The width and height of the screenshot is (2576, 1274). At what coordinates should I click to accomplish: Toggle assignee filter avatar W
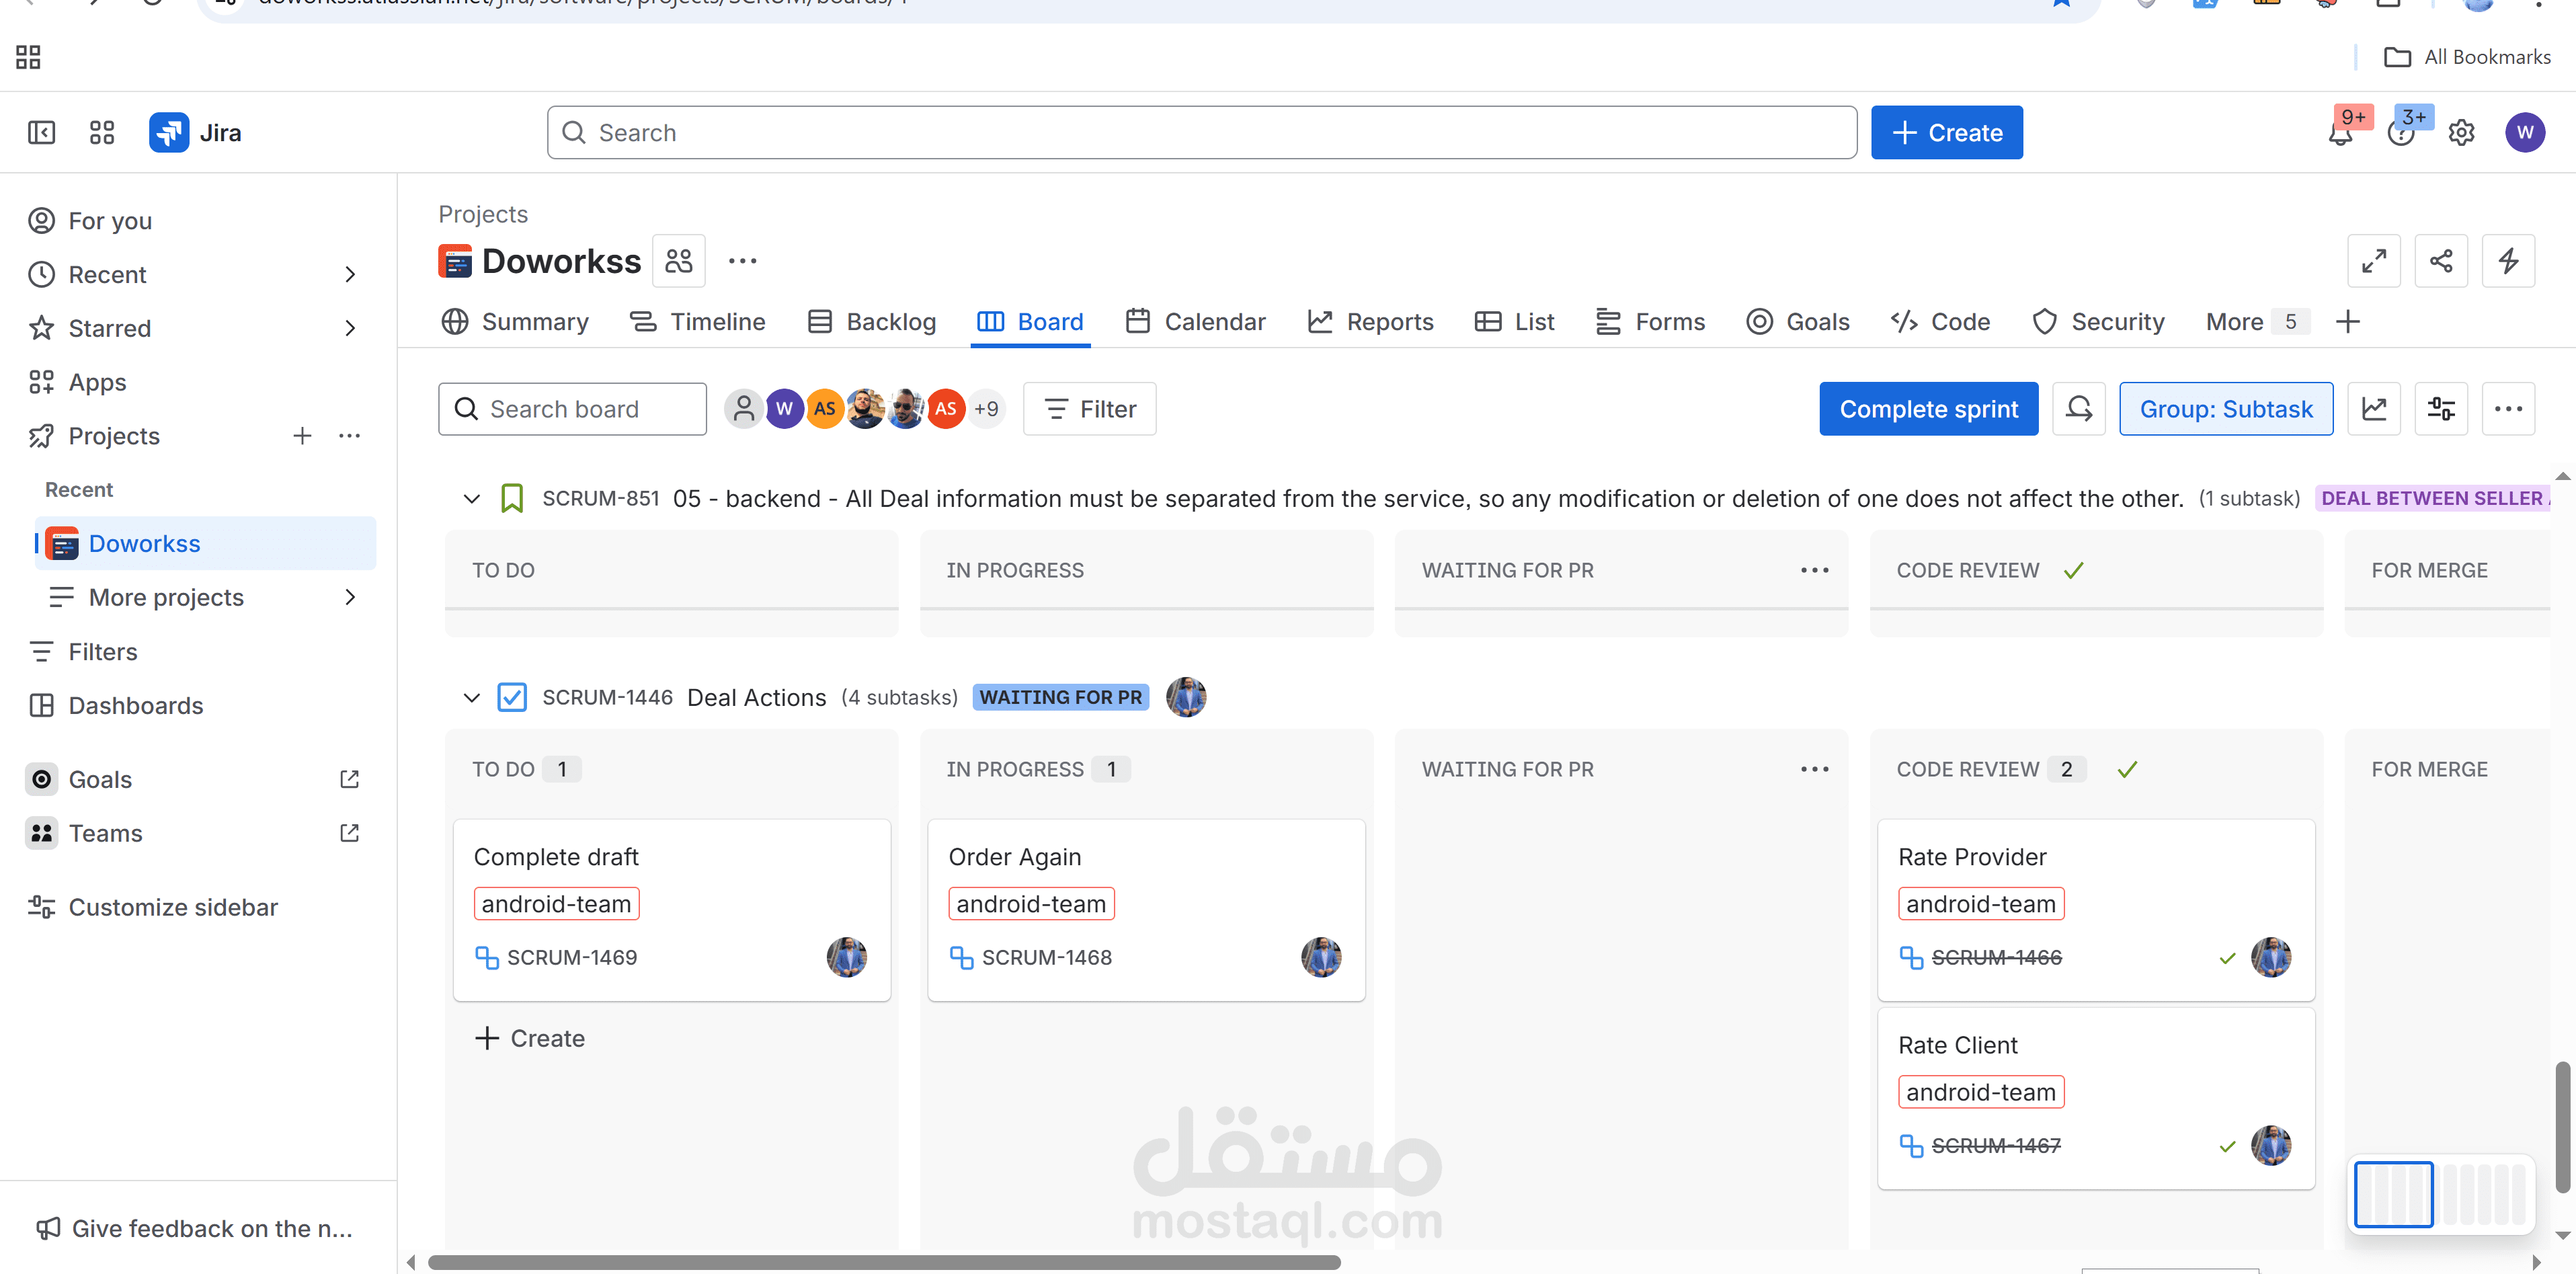tap(784, 409)
